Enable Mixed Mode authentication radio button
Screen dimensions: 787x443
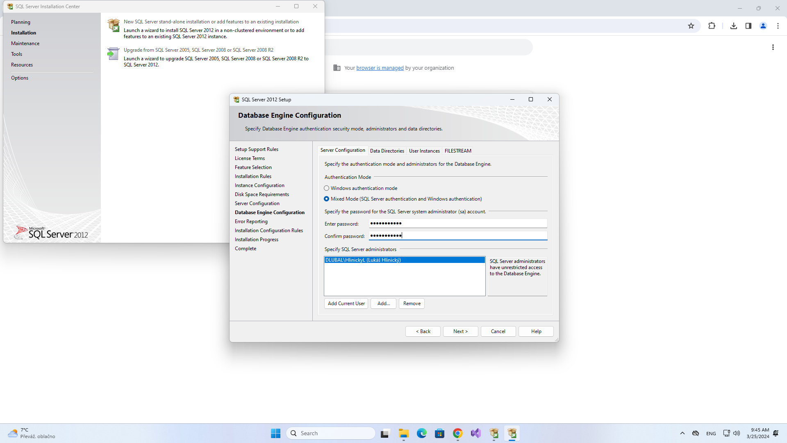pos(326,199)
